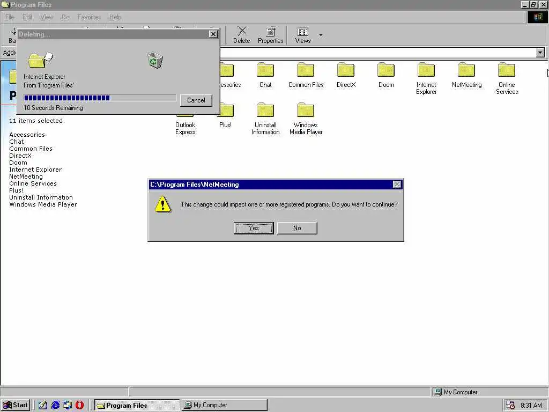549x412 pixels.
Task: Click 'Uninstall Information' in selected items list
Action: click(41, 197)
